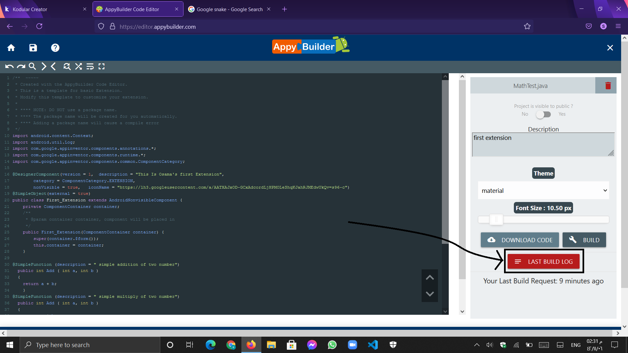Click the Undo arrow in editor toolbar
628x353 pixels.
(x=9, y=67)
